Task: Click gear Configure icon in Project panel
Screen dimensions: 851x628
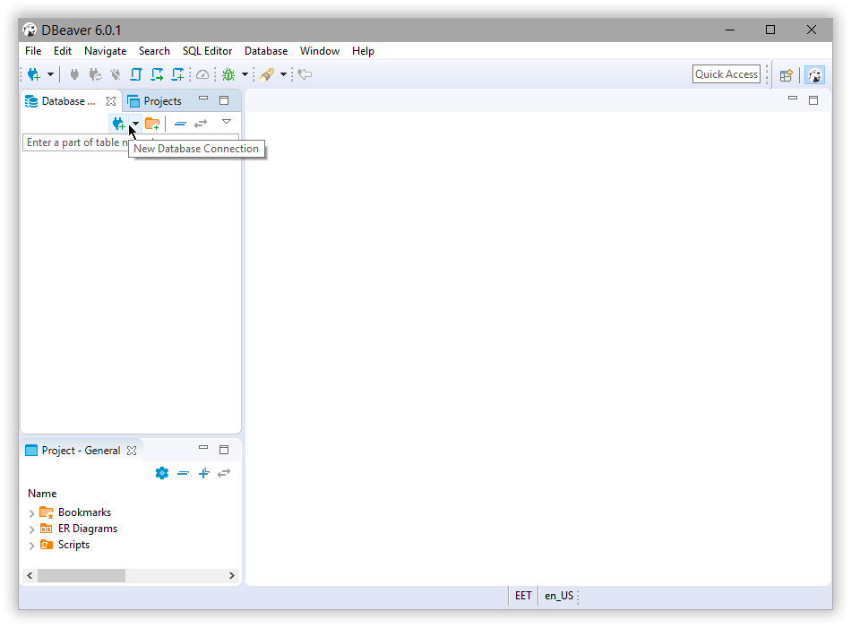Action: pos(162,473)
